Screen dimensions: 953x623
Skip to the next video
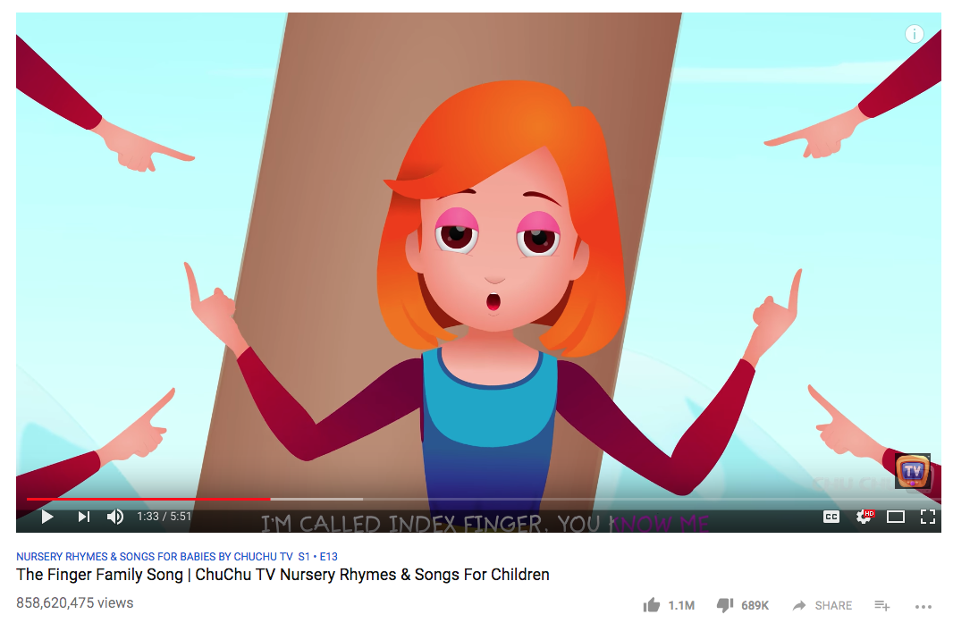pos(84,517)
